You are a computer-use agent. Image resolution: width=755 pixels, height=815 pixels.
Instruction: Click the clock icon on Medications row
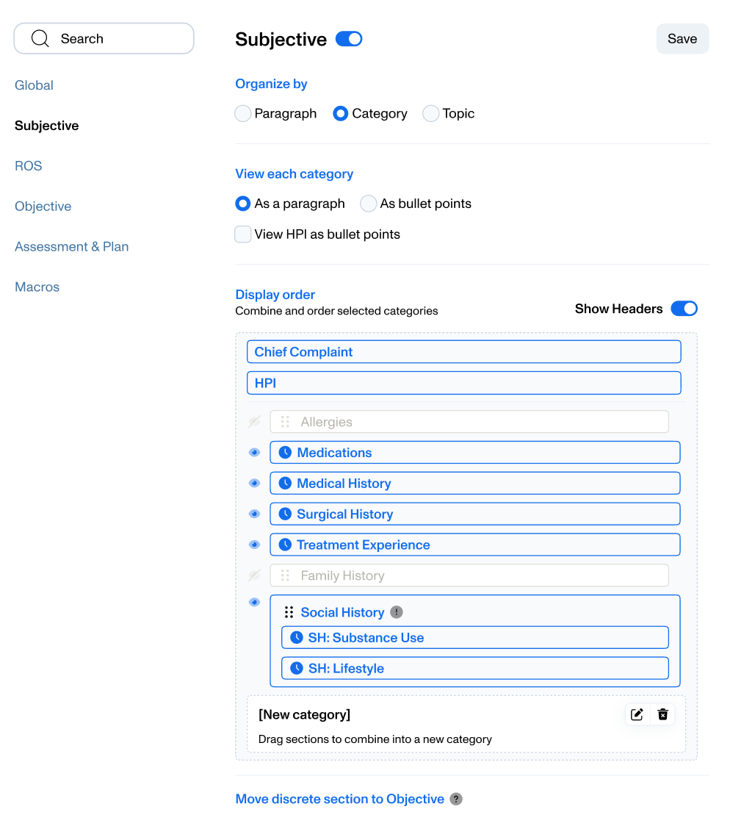[x=285, y=452]
